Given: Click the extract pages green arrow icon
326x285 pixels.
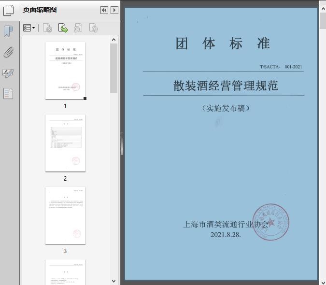Looking at the screenshot, I should coord(63,28).
